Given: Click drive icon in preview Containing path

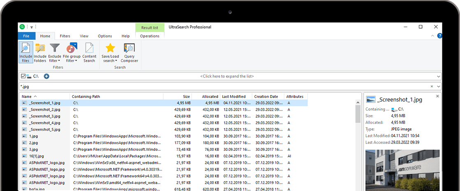Looking at the screenshot, I should [394, 109].
